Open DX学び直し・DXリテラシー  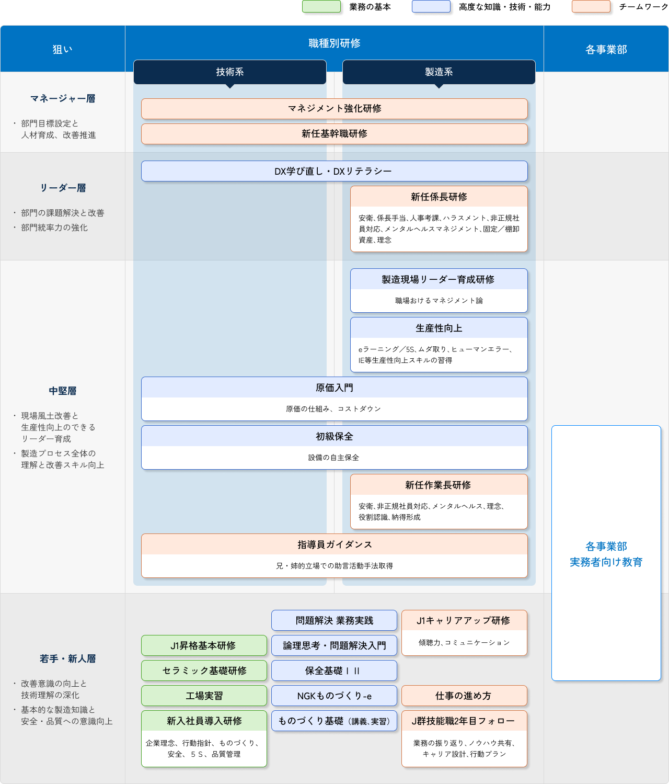[334, 171]
